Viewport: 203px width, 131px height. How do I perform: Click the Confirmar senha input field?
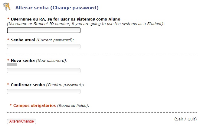[x=44, y=91]
